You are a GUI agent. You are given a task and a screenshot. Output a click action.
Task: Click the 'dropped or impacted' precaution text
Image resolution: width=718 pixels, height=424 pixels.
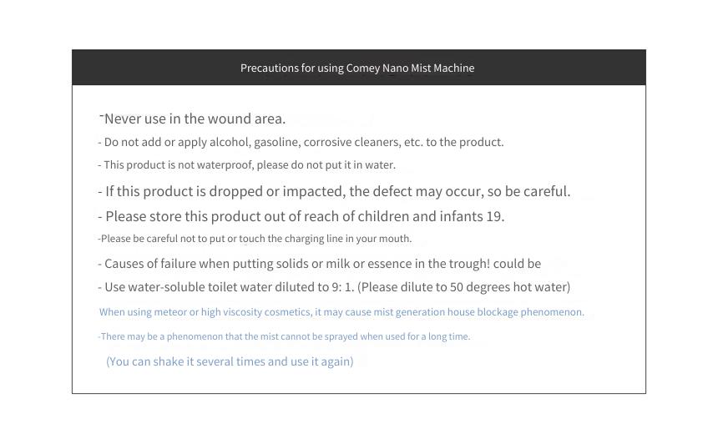tap(334, 191)
